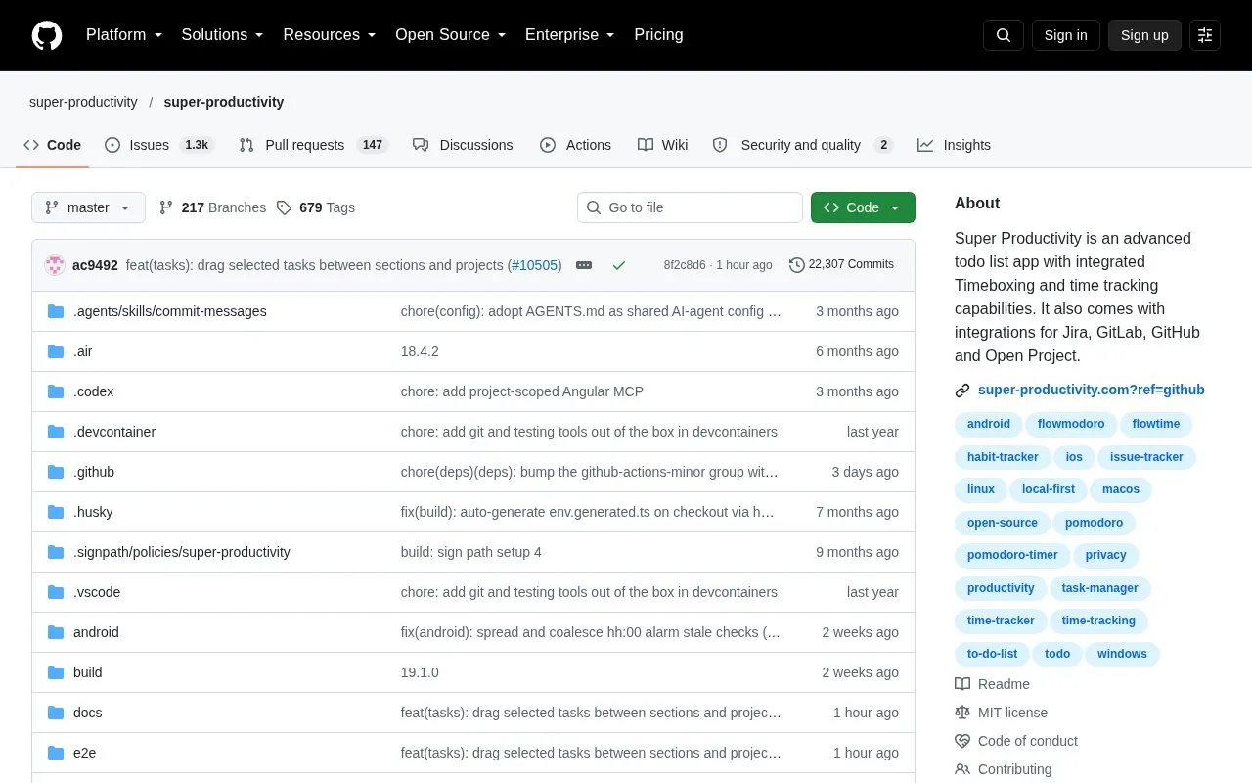Click the 22,307 Commits history icon

click(x=797, y=264)
